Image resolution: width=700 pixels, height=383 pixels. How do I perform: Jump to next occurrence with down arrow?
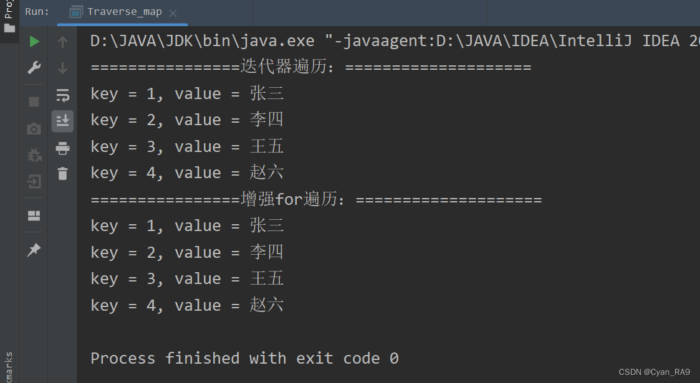[62, 69]
